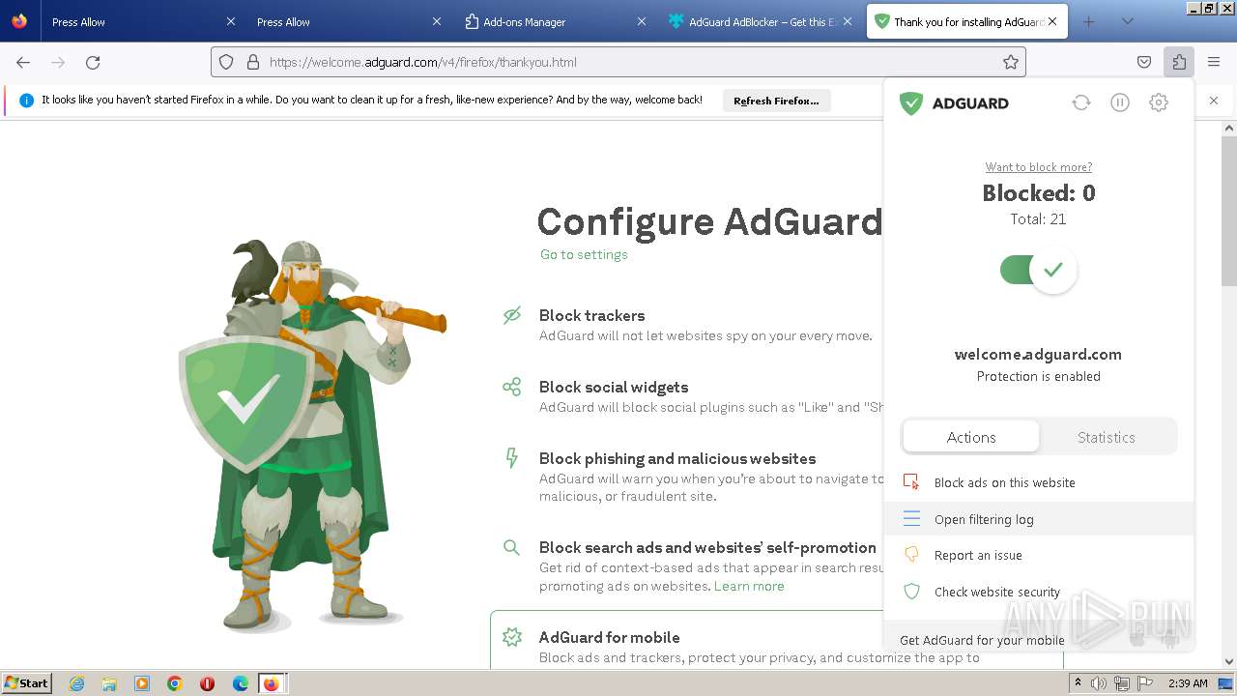Close the Add-ons Manager tab
The image size is (1237, 696).
[642, 21]
